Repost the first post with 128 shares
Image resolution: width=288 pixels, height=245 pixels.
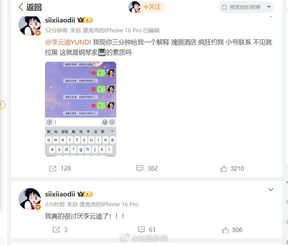click(60, 168)
